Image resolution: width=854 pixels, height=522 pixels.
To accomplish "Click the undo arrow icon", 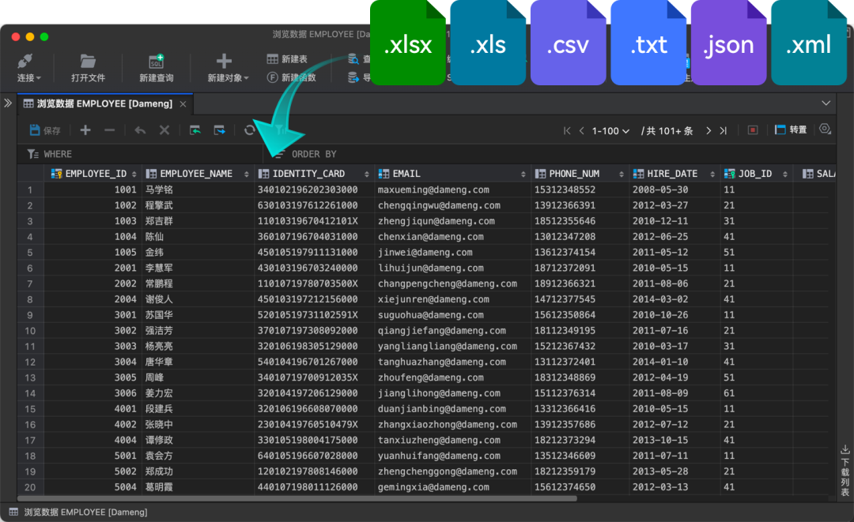I will tap(140, 130).
